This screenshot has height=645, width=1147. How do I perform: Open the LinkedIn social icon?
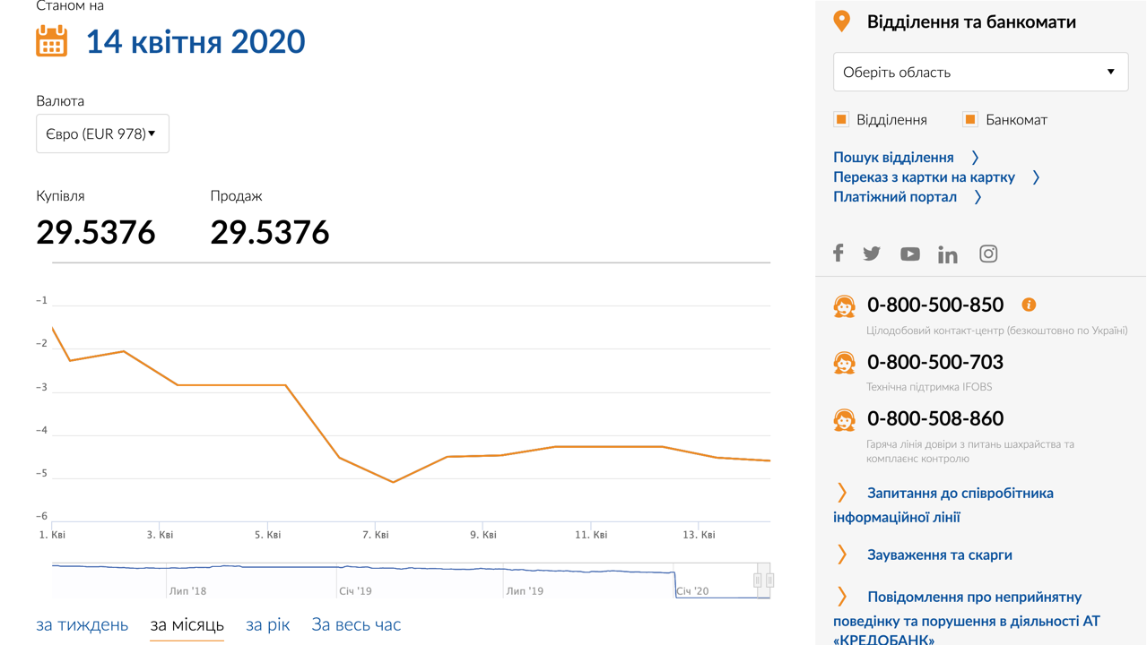(947, 254)
